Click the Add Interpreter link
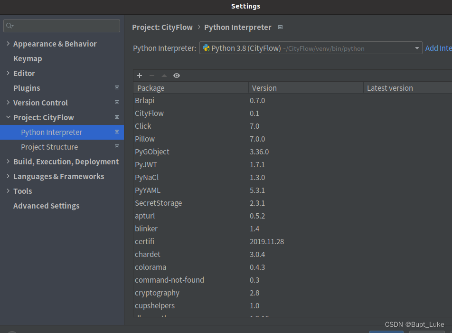 pos(438,48)
